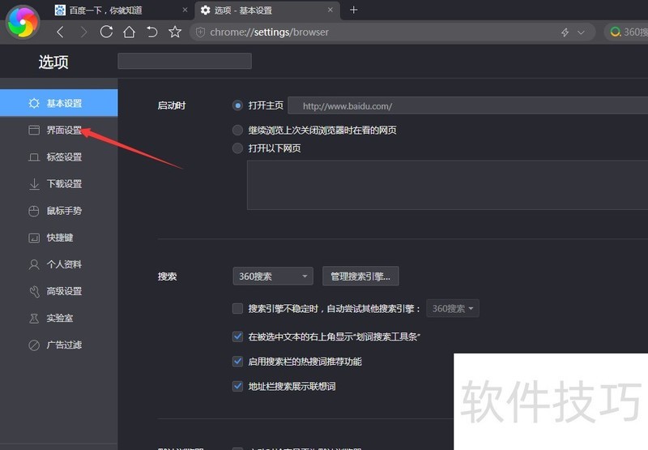648x450 pixels.
Task: Close the 百度一下 tab
Action: (x=185, y=10)
